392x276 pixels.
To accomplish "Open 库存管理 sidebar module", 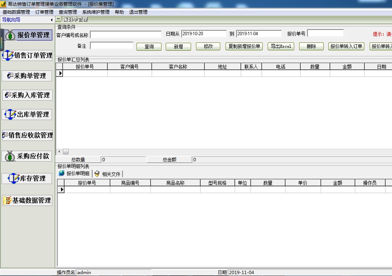I will pos(27,178).
